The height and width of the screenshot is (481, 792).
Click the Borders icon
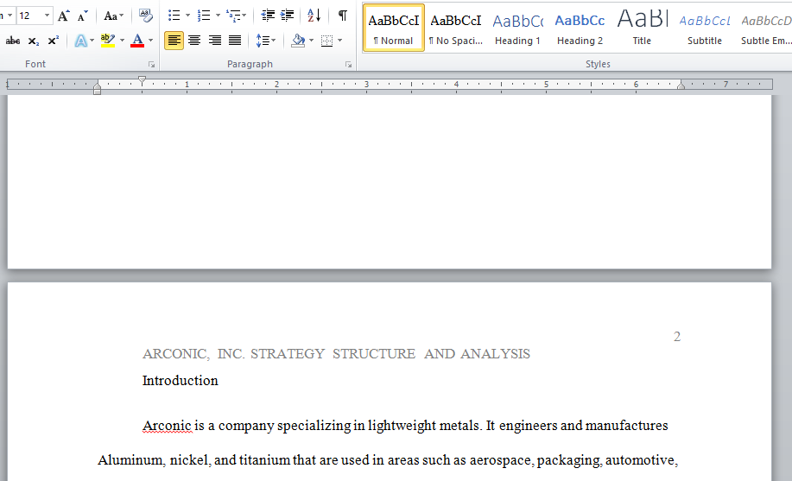tap(327, 41)
